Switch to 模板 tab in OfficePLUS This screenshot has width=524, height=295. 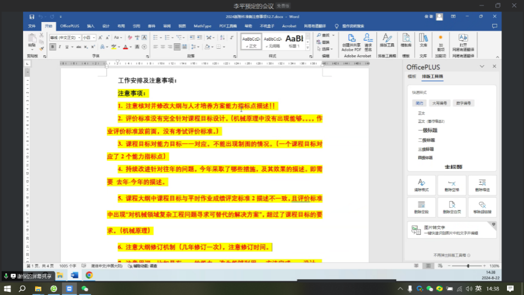pos(412,77)
